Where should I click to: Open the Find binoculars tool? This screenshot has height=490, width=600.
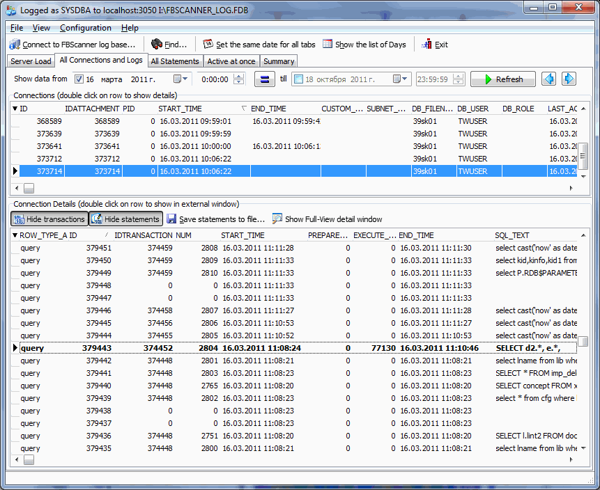click(157, 45)
